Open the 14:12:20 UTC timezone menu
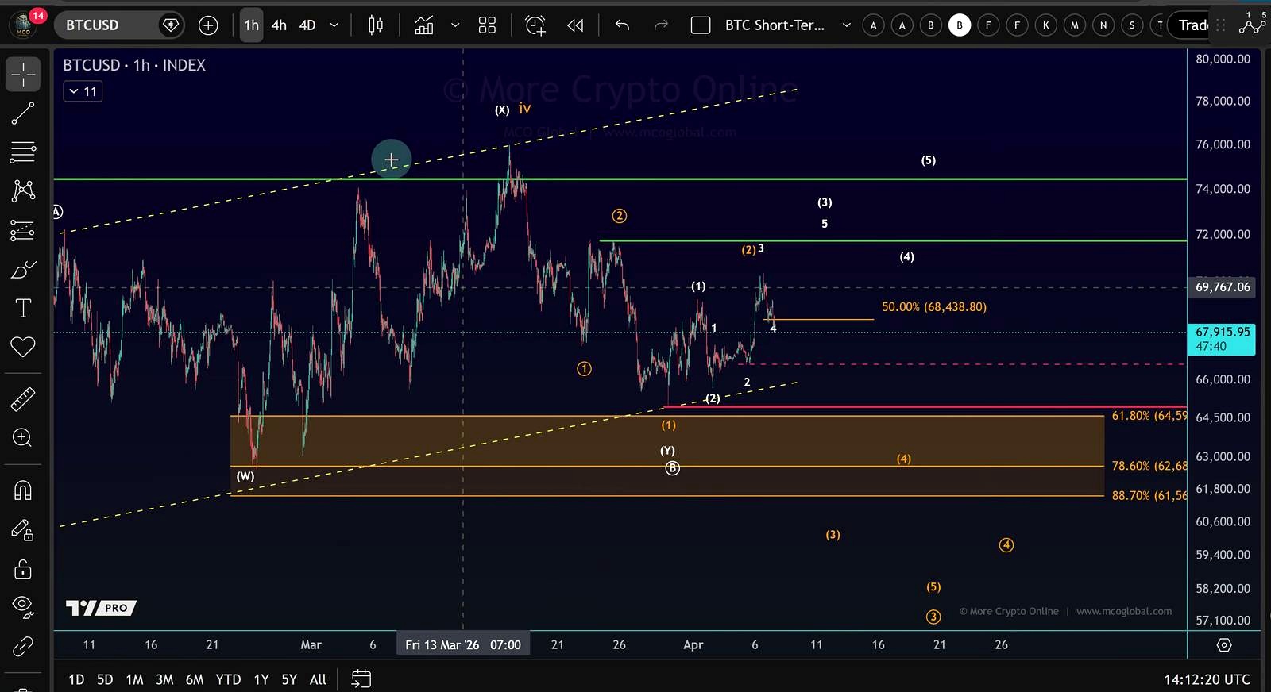Image resolution: width=1271 pixels, height=692 pixels. (1207, 679)
